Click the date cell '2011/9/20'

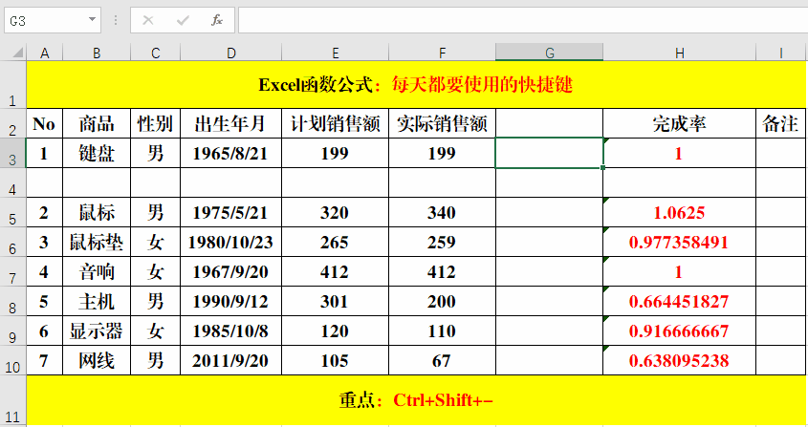pyautogui.click(x=230, y=360)
